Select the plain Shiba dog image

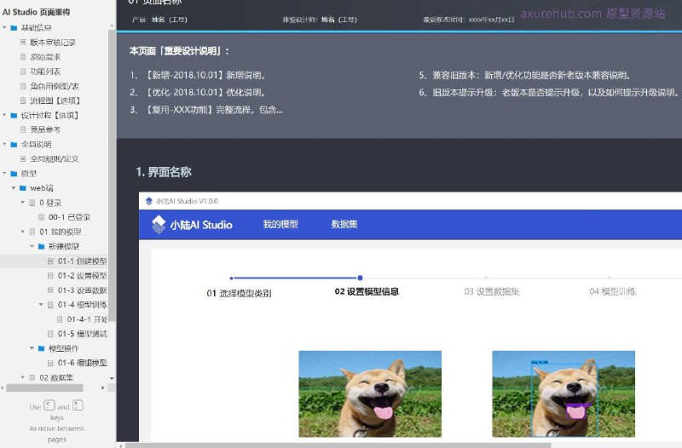coord(370,393)
